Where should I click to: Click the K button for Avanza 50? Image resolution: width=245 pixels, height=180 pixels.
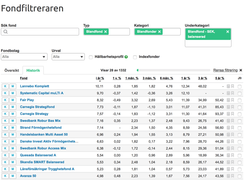coord(5,176)
